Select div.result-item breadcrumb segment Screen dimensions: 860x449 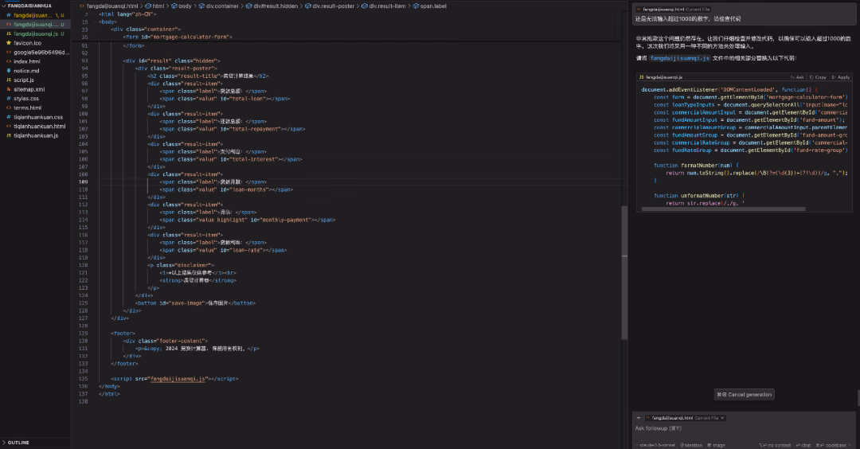click(x=387, y=6)
